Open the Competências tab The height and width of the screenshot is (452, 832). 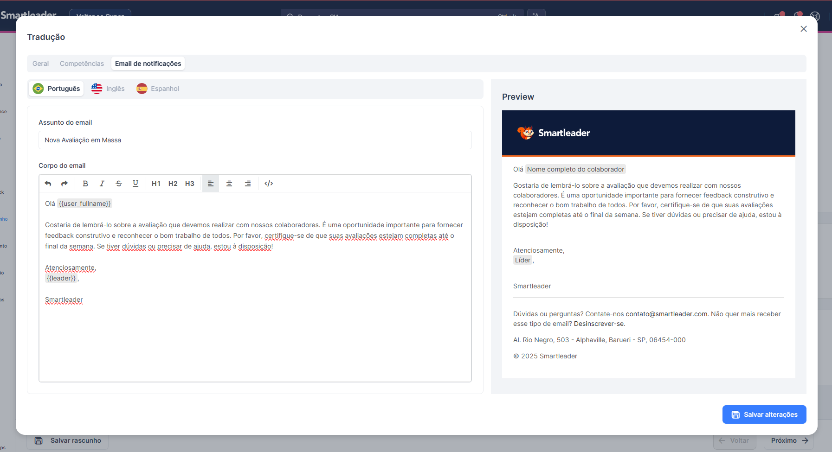point(82,64)
